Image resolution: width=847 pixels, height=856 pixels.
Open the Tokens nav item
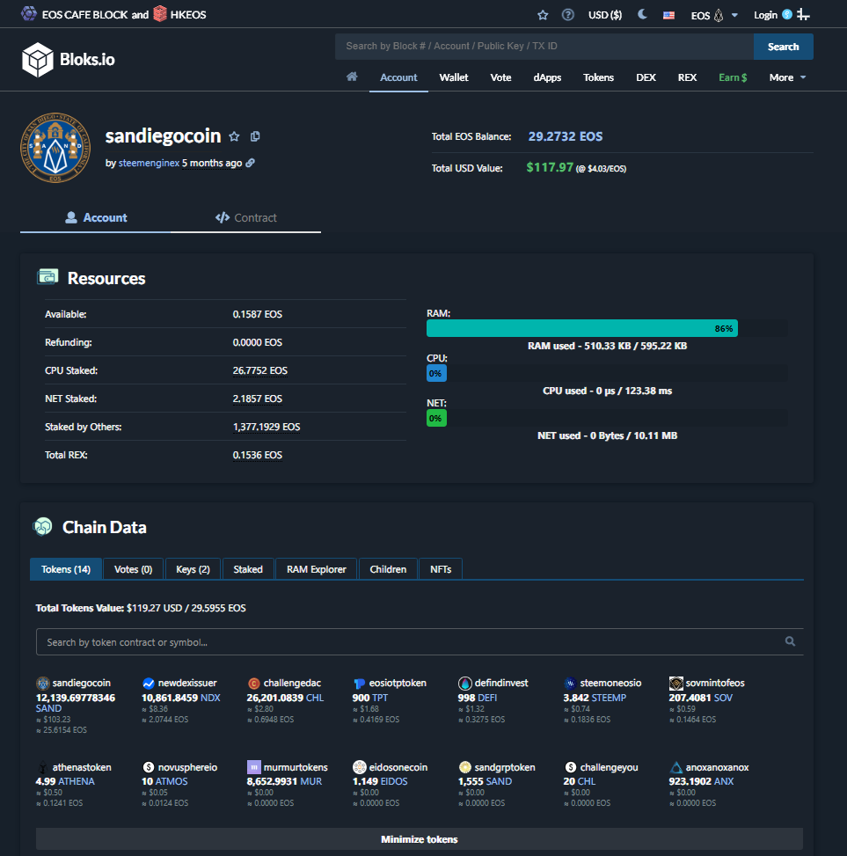point(598,77)
